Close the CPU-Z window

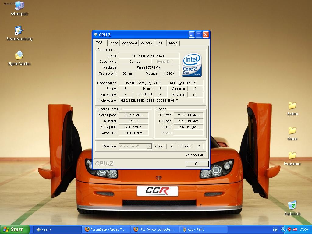click(206, 35)
